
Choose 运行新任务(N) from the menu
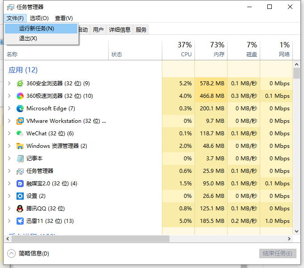[x=37, y=29]
